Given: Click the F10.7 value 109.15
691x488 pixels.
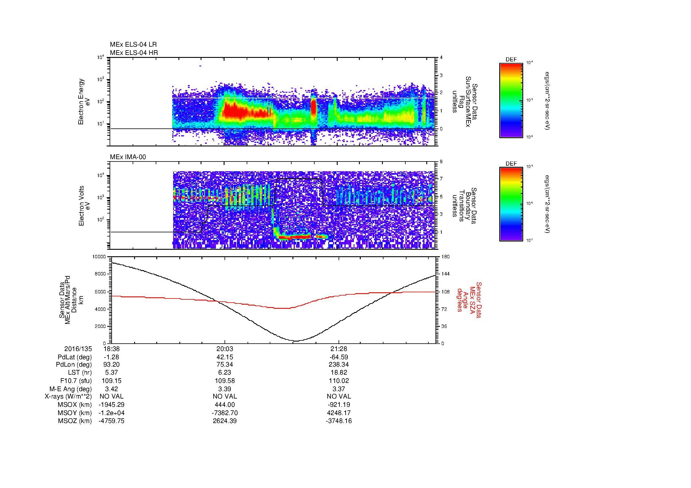Looking at the screenshot, I should pos(111,381).
